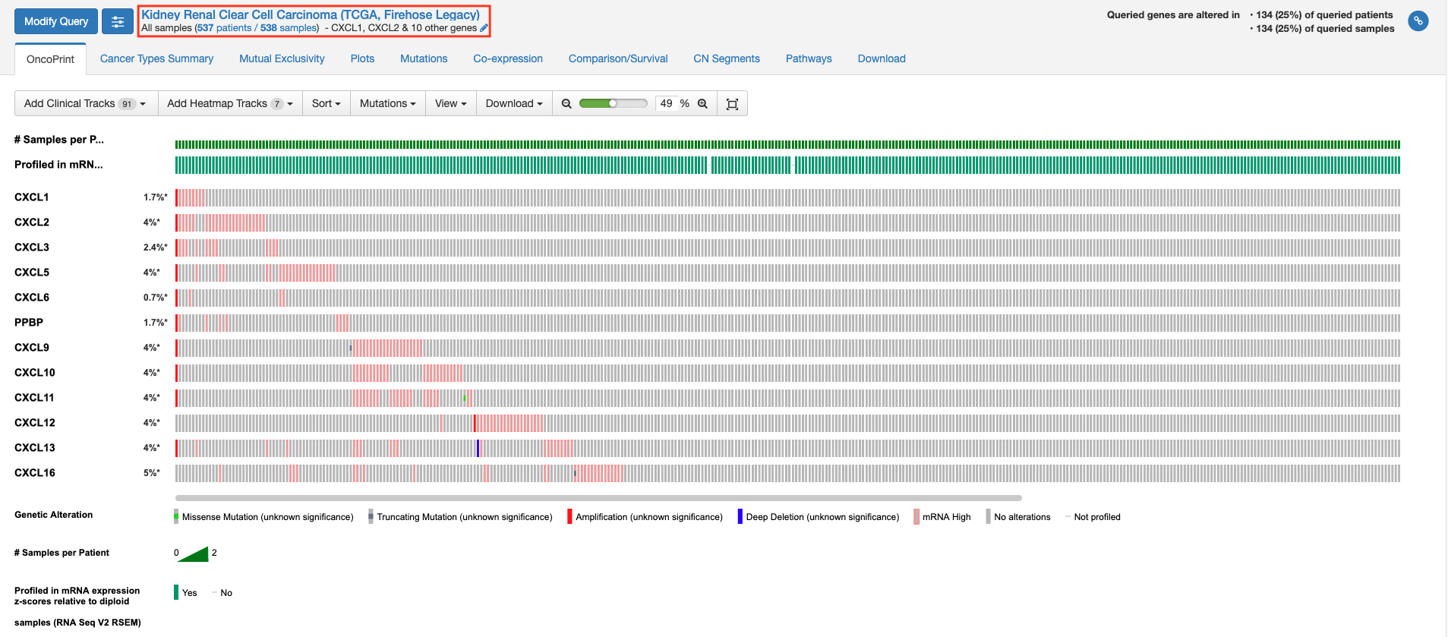Open Kidney Renal Clear Cell Carcinoma study link
1448x637 pixels.
(311, 14)
